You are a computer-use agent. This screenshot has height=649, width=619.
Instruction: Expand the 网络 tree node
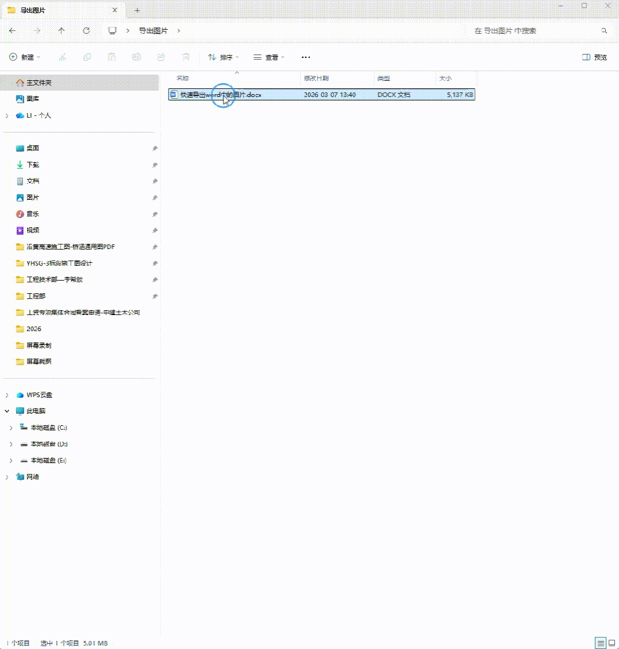coord(7,477)
